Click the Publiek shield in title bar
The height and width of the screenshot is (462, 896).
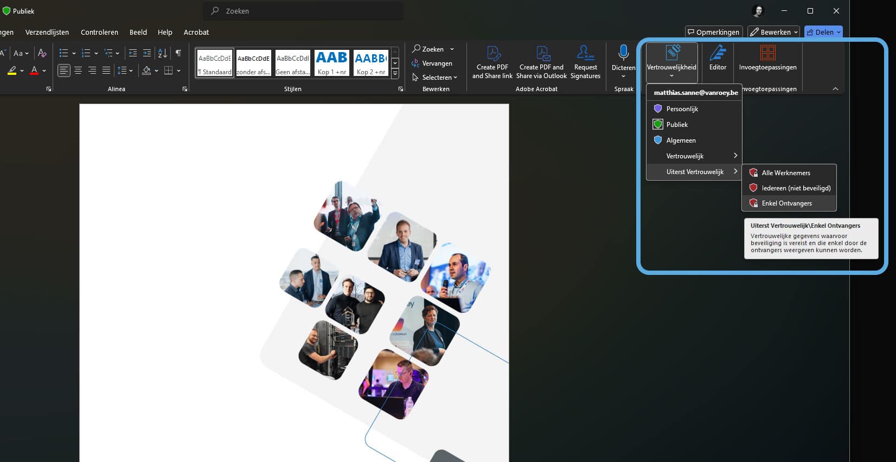coord(7,11)
